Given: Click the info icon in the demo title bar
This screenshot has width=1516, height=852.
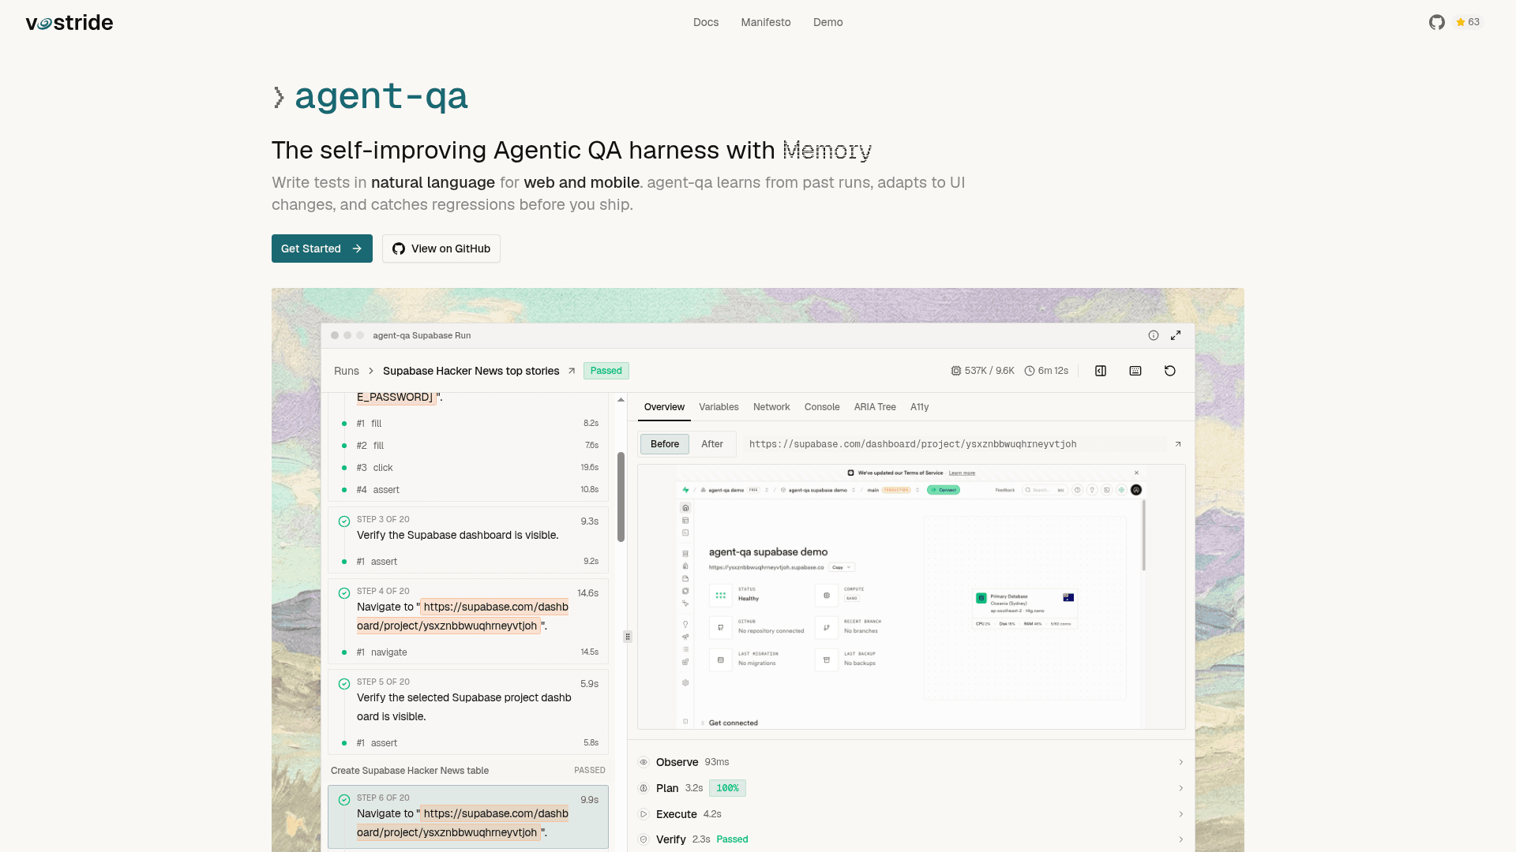Looking at the screenshot, I should coord(1154,335).
